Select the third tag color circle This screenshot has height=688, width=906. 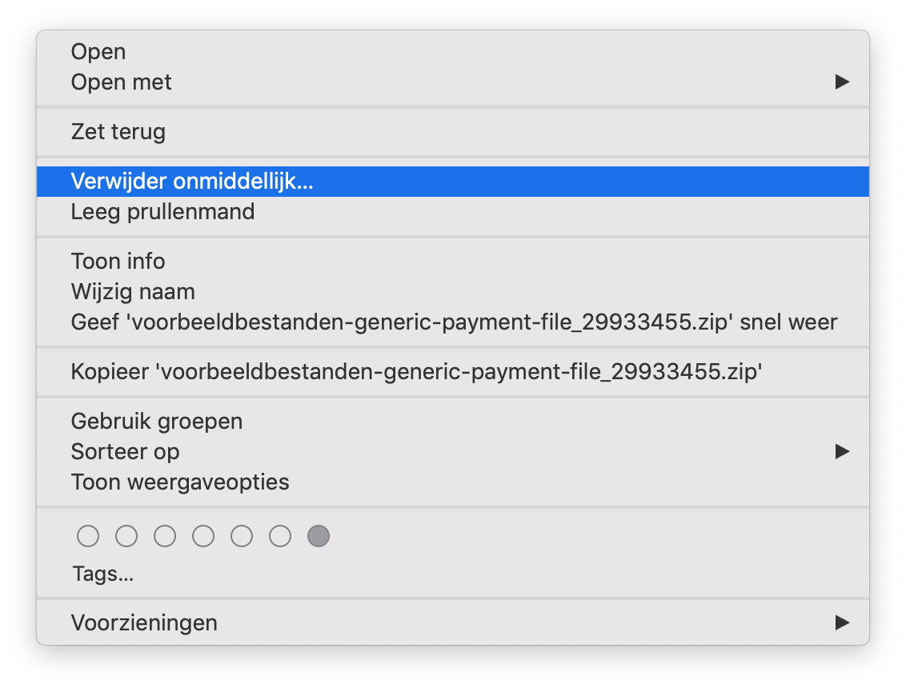click(165, 536)
